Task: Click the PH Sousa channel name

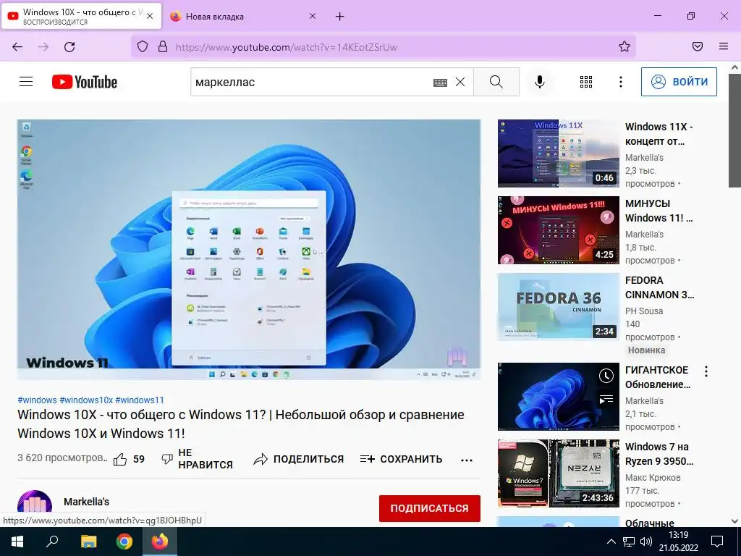Action: tap(644, 311)
